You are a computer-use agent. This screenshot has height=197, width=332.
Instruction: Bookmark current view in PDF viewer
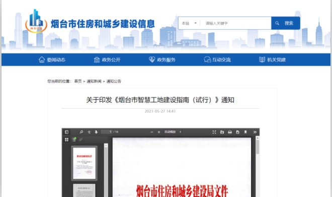(245, 132)
